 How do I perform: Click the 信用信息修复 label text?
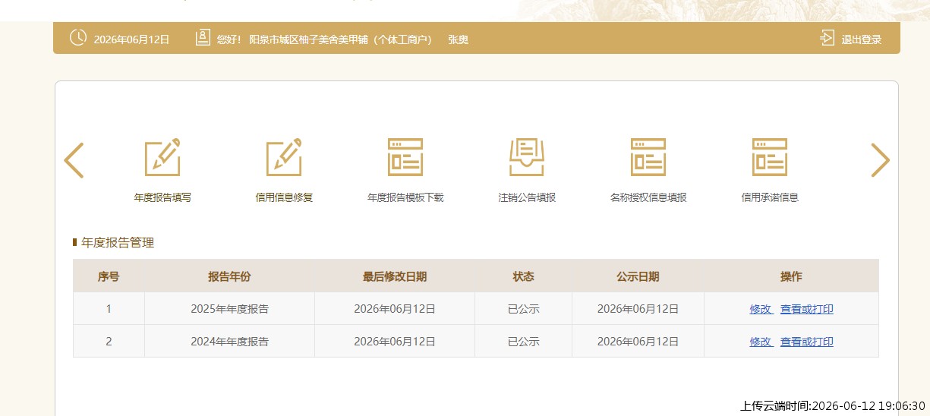point(284,197)
